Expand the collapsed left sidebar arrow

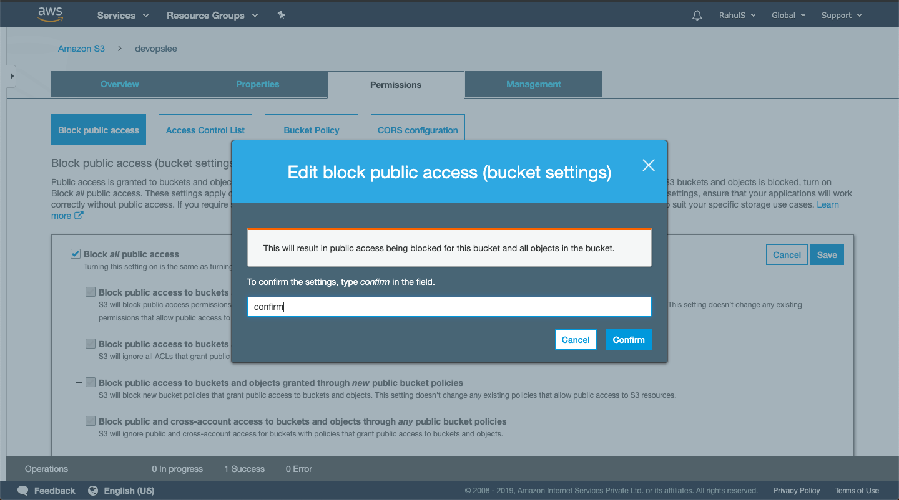pos(11,75)
